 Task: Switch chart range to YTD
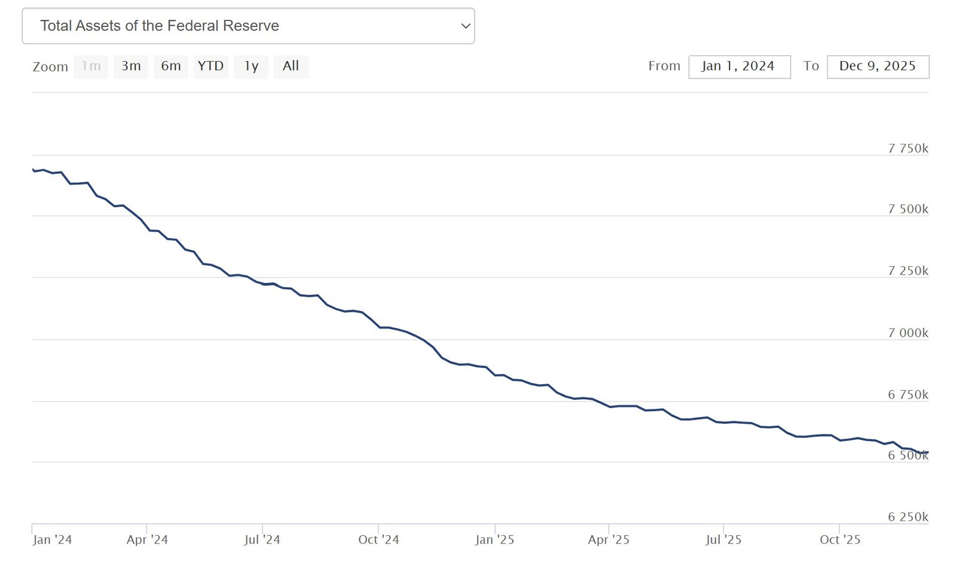pos(210,66)
